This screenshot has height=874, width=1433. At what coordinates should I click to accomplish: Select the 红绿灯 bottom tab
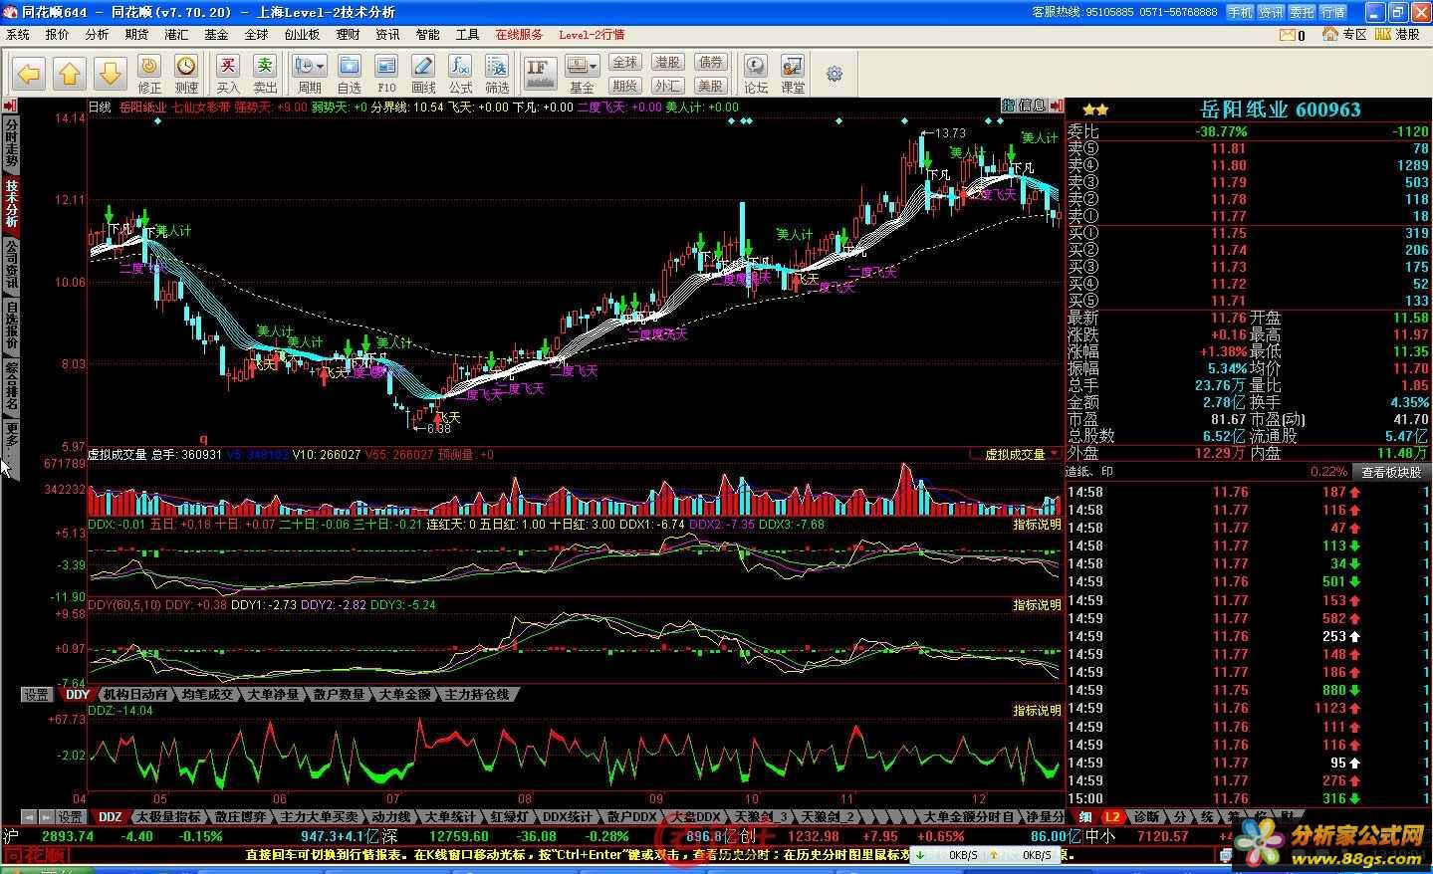coord(509,817)
